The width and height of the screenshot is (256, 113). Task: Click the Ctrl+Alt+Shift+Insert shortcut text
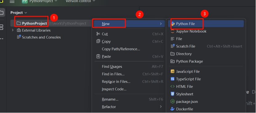(225, 46)
